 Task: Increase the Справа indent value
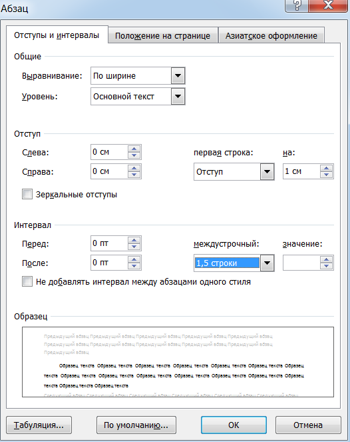134,168
